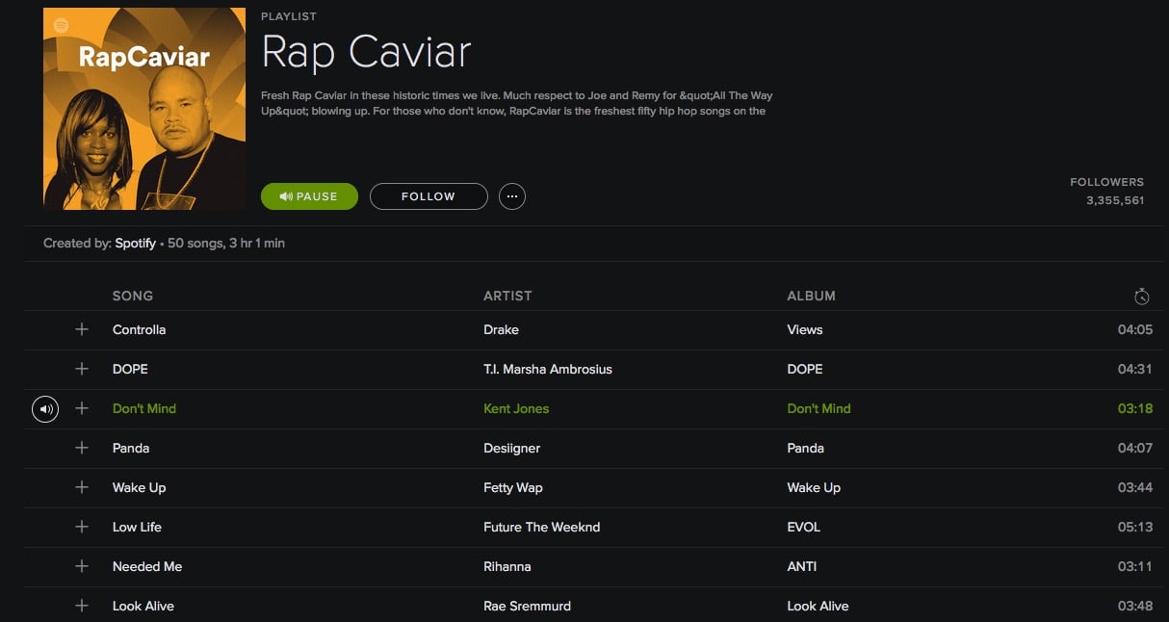The height and width of the screenshot is (622, 1169).
Task: Select the song title Low Life
Action: click(x=137, y=527)
